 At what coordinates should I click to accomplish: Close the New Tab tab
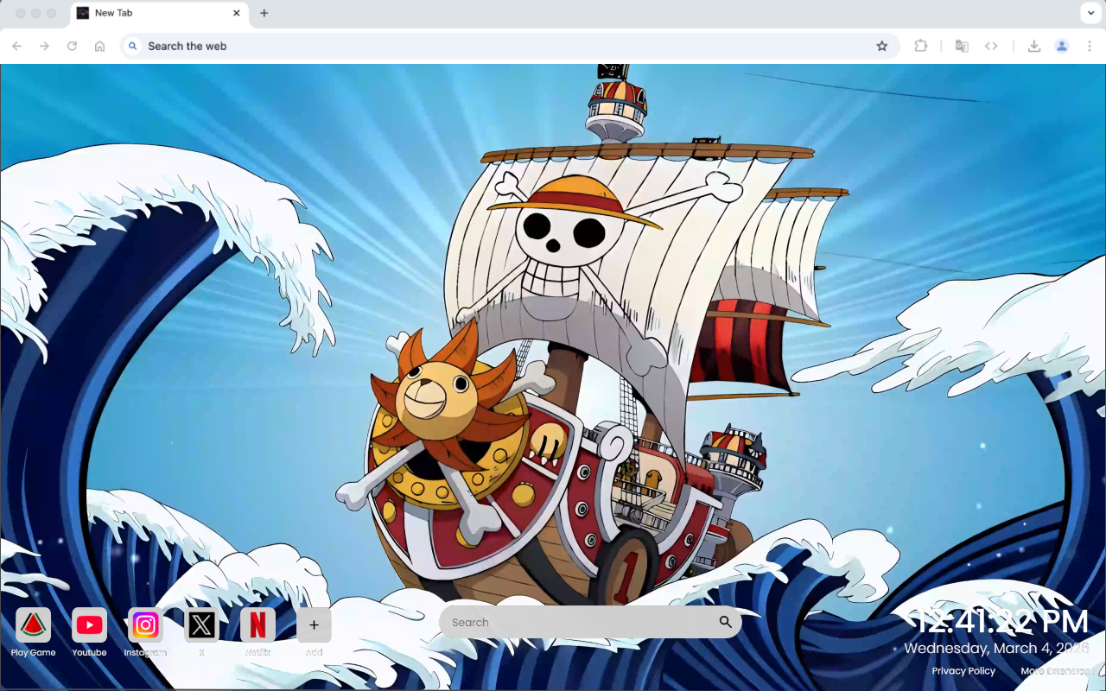point(237,14)
